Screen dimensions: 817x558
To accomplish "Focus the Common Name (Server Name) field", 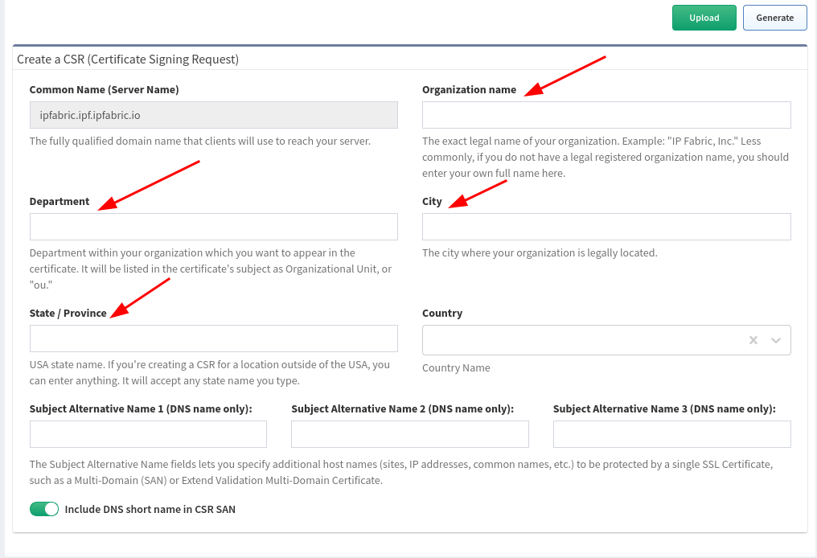I will (x=214, y=115).
